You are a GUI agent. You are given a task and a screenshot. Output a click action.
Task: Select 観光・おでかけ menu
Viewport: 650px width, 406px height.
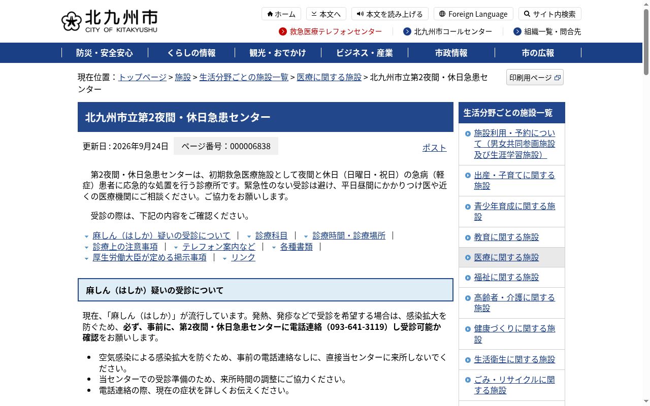coord(278,53)
